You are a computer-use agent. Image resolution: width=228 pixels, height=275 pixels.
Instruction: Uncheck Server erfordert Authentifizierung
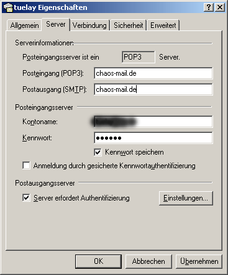pyautogui.click(x=26, y=197)
